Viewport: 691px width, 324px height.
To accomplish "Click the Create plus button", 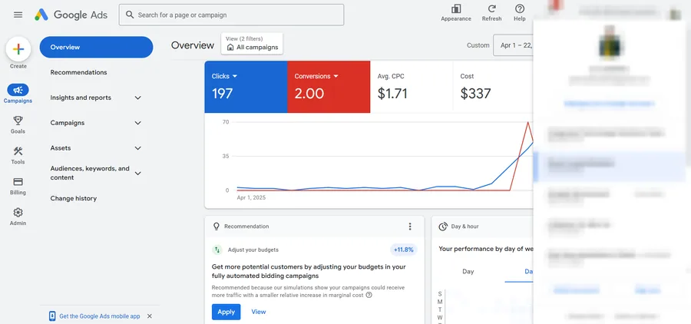I will (x=18, y=49).
